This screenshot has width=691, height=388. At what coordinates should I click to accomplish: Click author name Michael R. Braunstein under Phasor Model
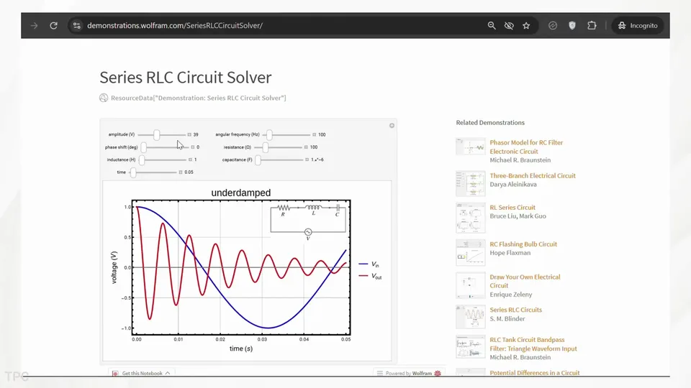[520, 160]
